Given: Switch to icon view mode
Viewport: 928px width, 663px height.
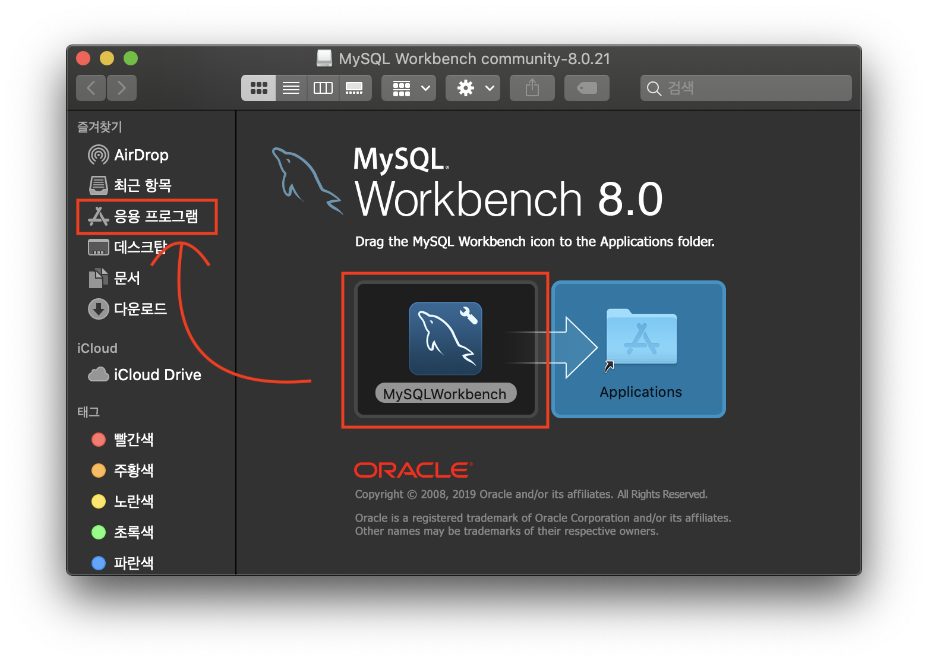Looking at the screenshot, I should pyautogui.click(x=258, y=88).
